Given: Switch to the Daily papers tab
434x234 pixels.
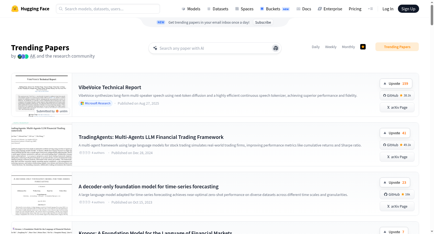Looking at the screenshot, I should tap(316, 47).
